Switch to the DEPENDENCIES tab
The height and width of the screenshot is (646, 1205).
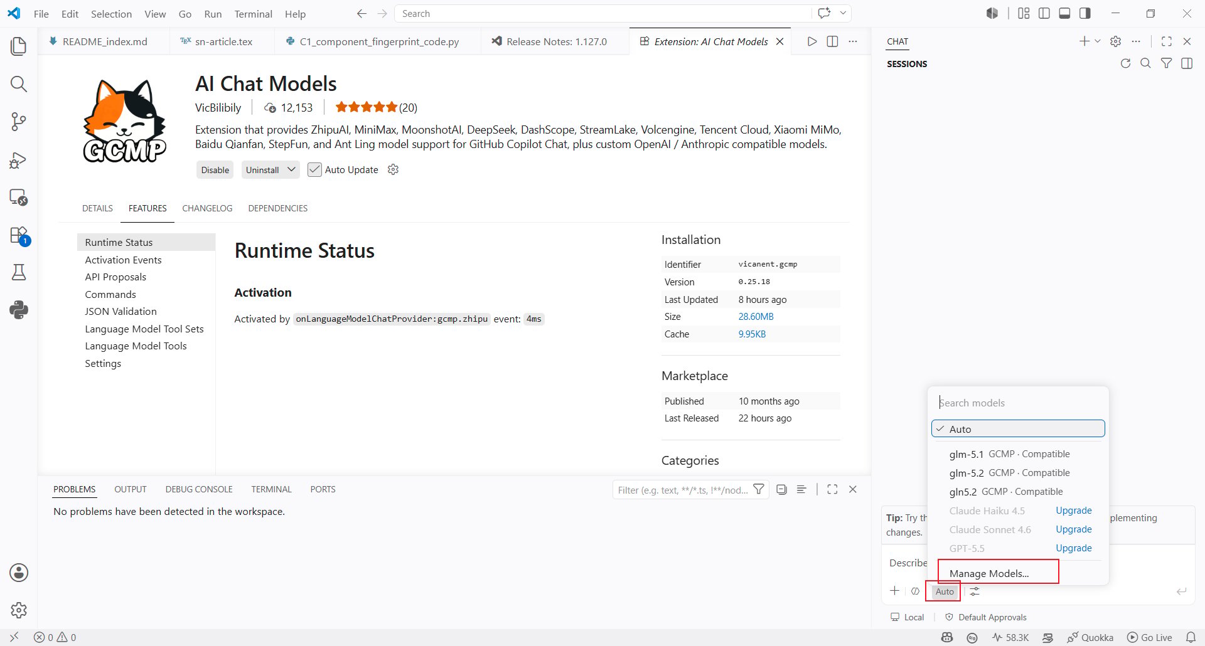(x=277, y=208)
